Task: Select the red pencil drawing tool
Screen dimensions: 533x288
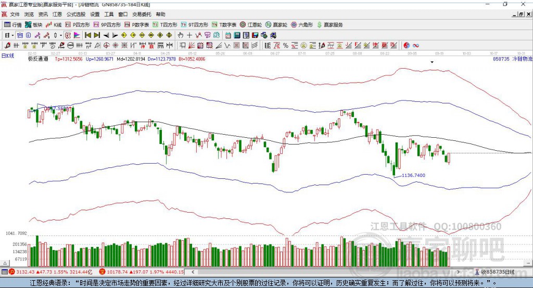Action: click(7, 46)
